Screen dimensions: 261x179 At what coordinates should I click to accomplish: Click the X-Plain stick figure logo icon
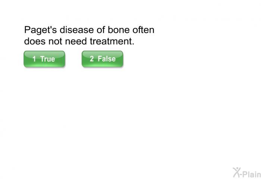[x=236, y=173]
